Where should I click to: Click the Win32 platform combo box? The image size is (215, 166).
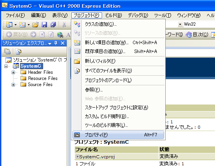pos(199,24)
